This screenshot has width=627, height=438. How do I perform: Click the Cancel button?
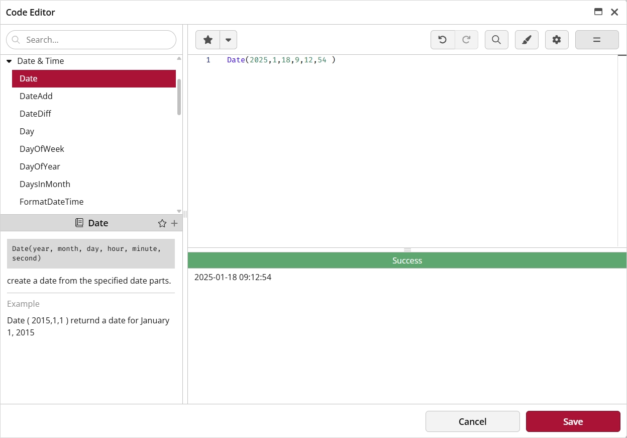click(x=472, y=421)
